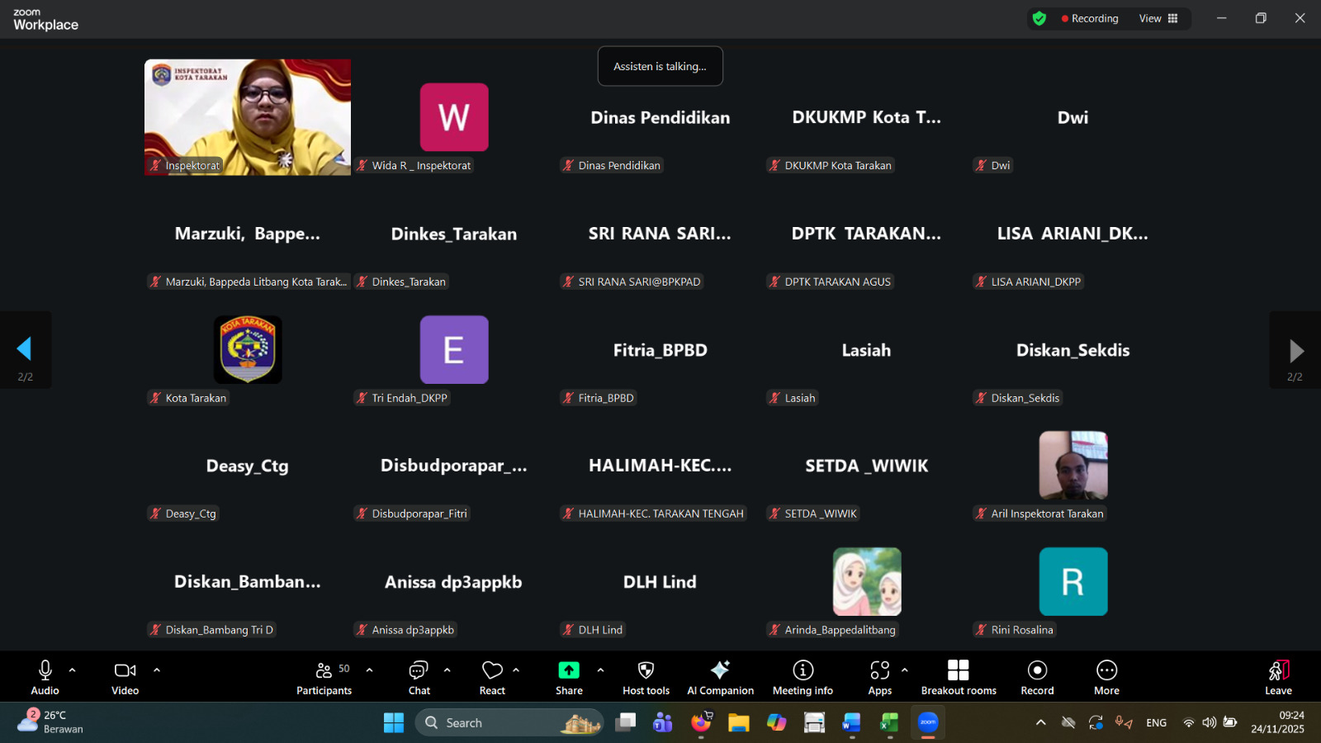1321x743 pixels.
Task: Expand React options arrow
Action: [x=516, y=670]
